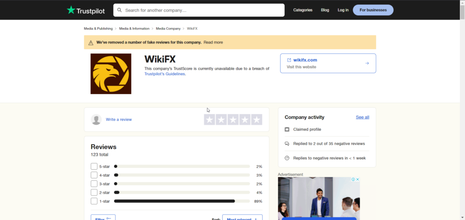465x220 pixels.
Task: Click the 4-star rating bar
Action: (x=182, y=175)
